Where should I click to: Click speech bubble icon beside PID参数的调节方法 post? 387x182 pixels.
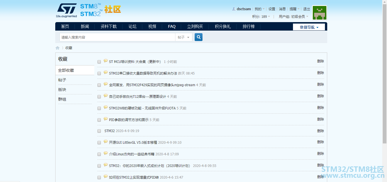pyautogui.click(x=106, y=119)
